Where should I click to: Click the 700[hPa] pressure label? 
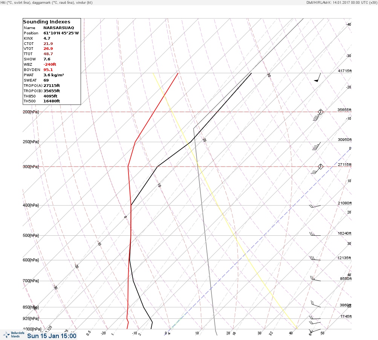31,281
